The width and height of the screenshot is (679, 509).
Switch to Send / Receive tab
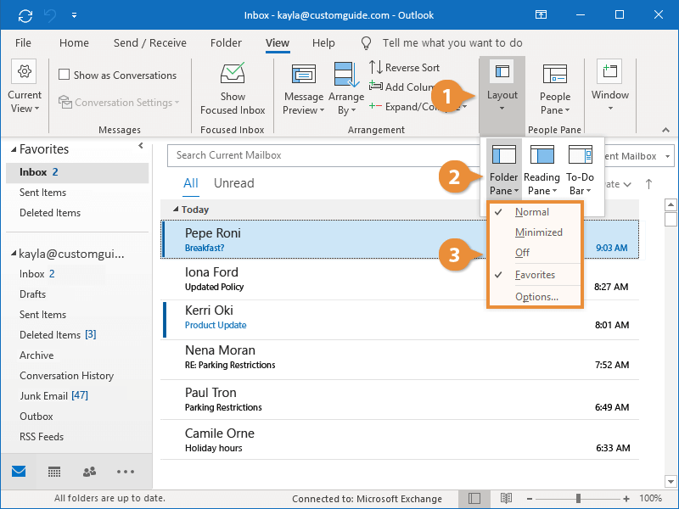point(150,43)
